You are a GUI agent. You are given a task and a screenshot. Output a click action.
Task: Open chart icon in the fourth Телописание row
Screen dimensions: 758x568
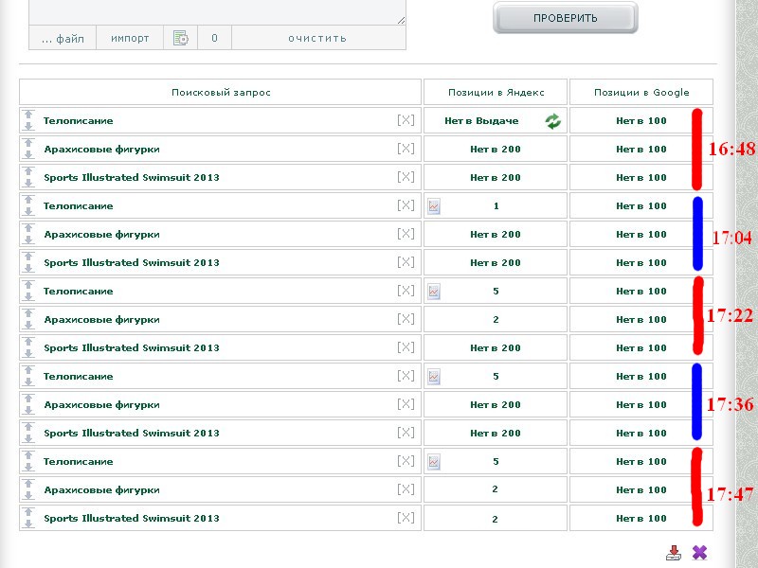pos(434,377)
